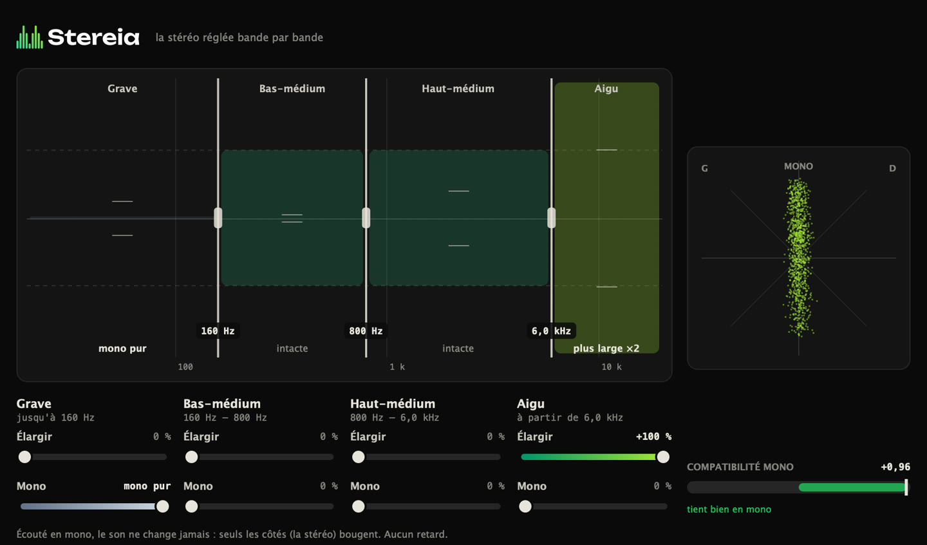Click the 'mono pur' value beside Grave Mono
This screenshot has width=927, height=545.
coord(147,486)
